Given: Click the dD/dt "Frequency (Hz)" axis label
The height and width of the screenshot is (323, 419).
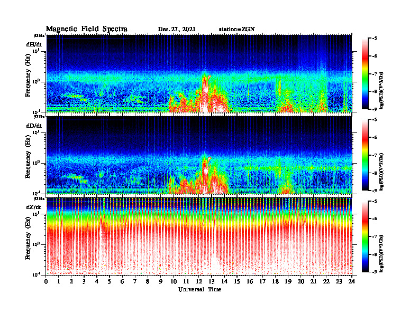Looking at the screenshot, I should coord(28,157).
